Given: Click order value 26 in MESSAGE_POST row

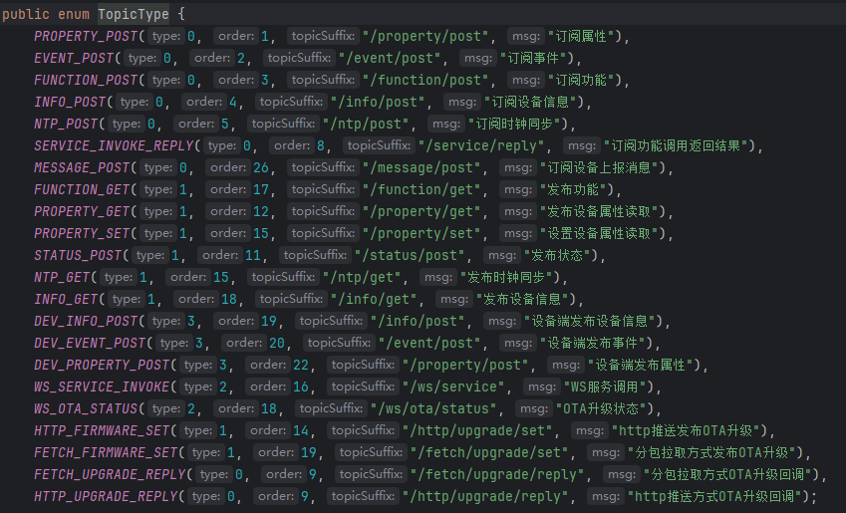Looking at the screenshot, I should click(261, 167).
